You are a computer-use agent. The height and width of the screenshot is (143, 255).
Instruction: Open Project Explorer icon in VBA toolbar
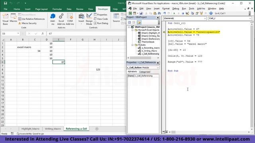click(192, 13)
